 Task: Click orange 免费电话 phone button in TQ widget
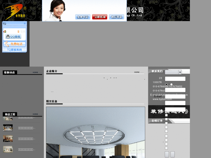tap(15, 44)
